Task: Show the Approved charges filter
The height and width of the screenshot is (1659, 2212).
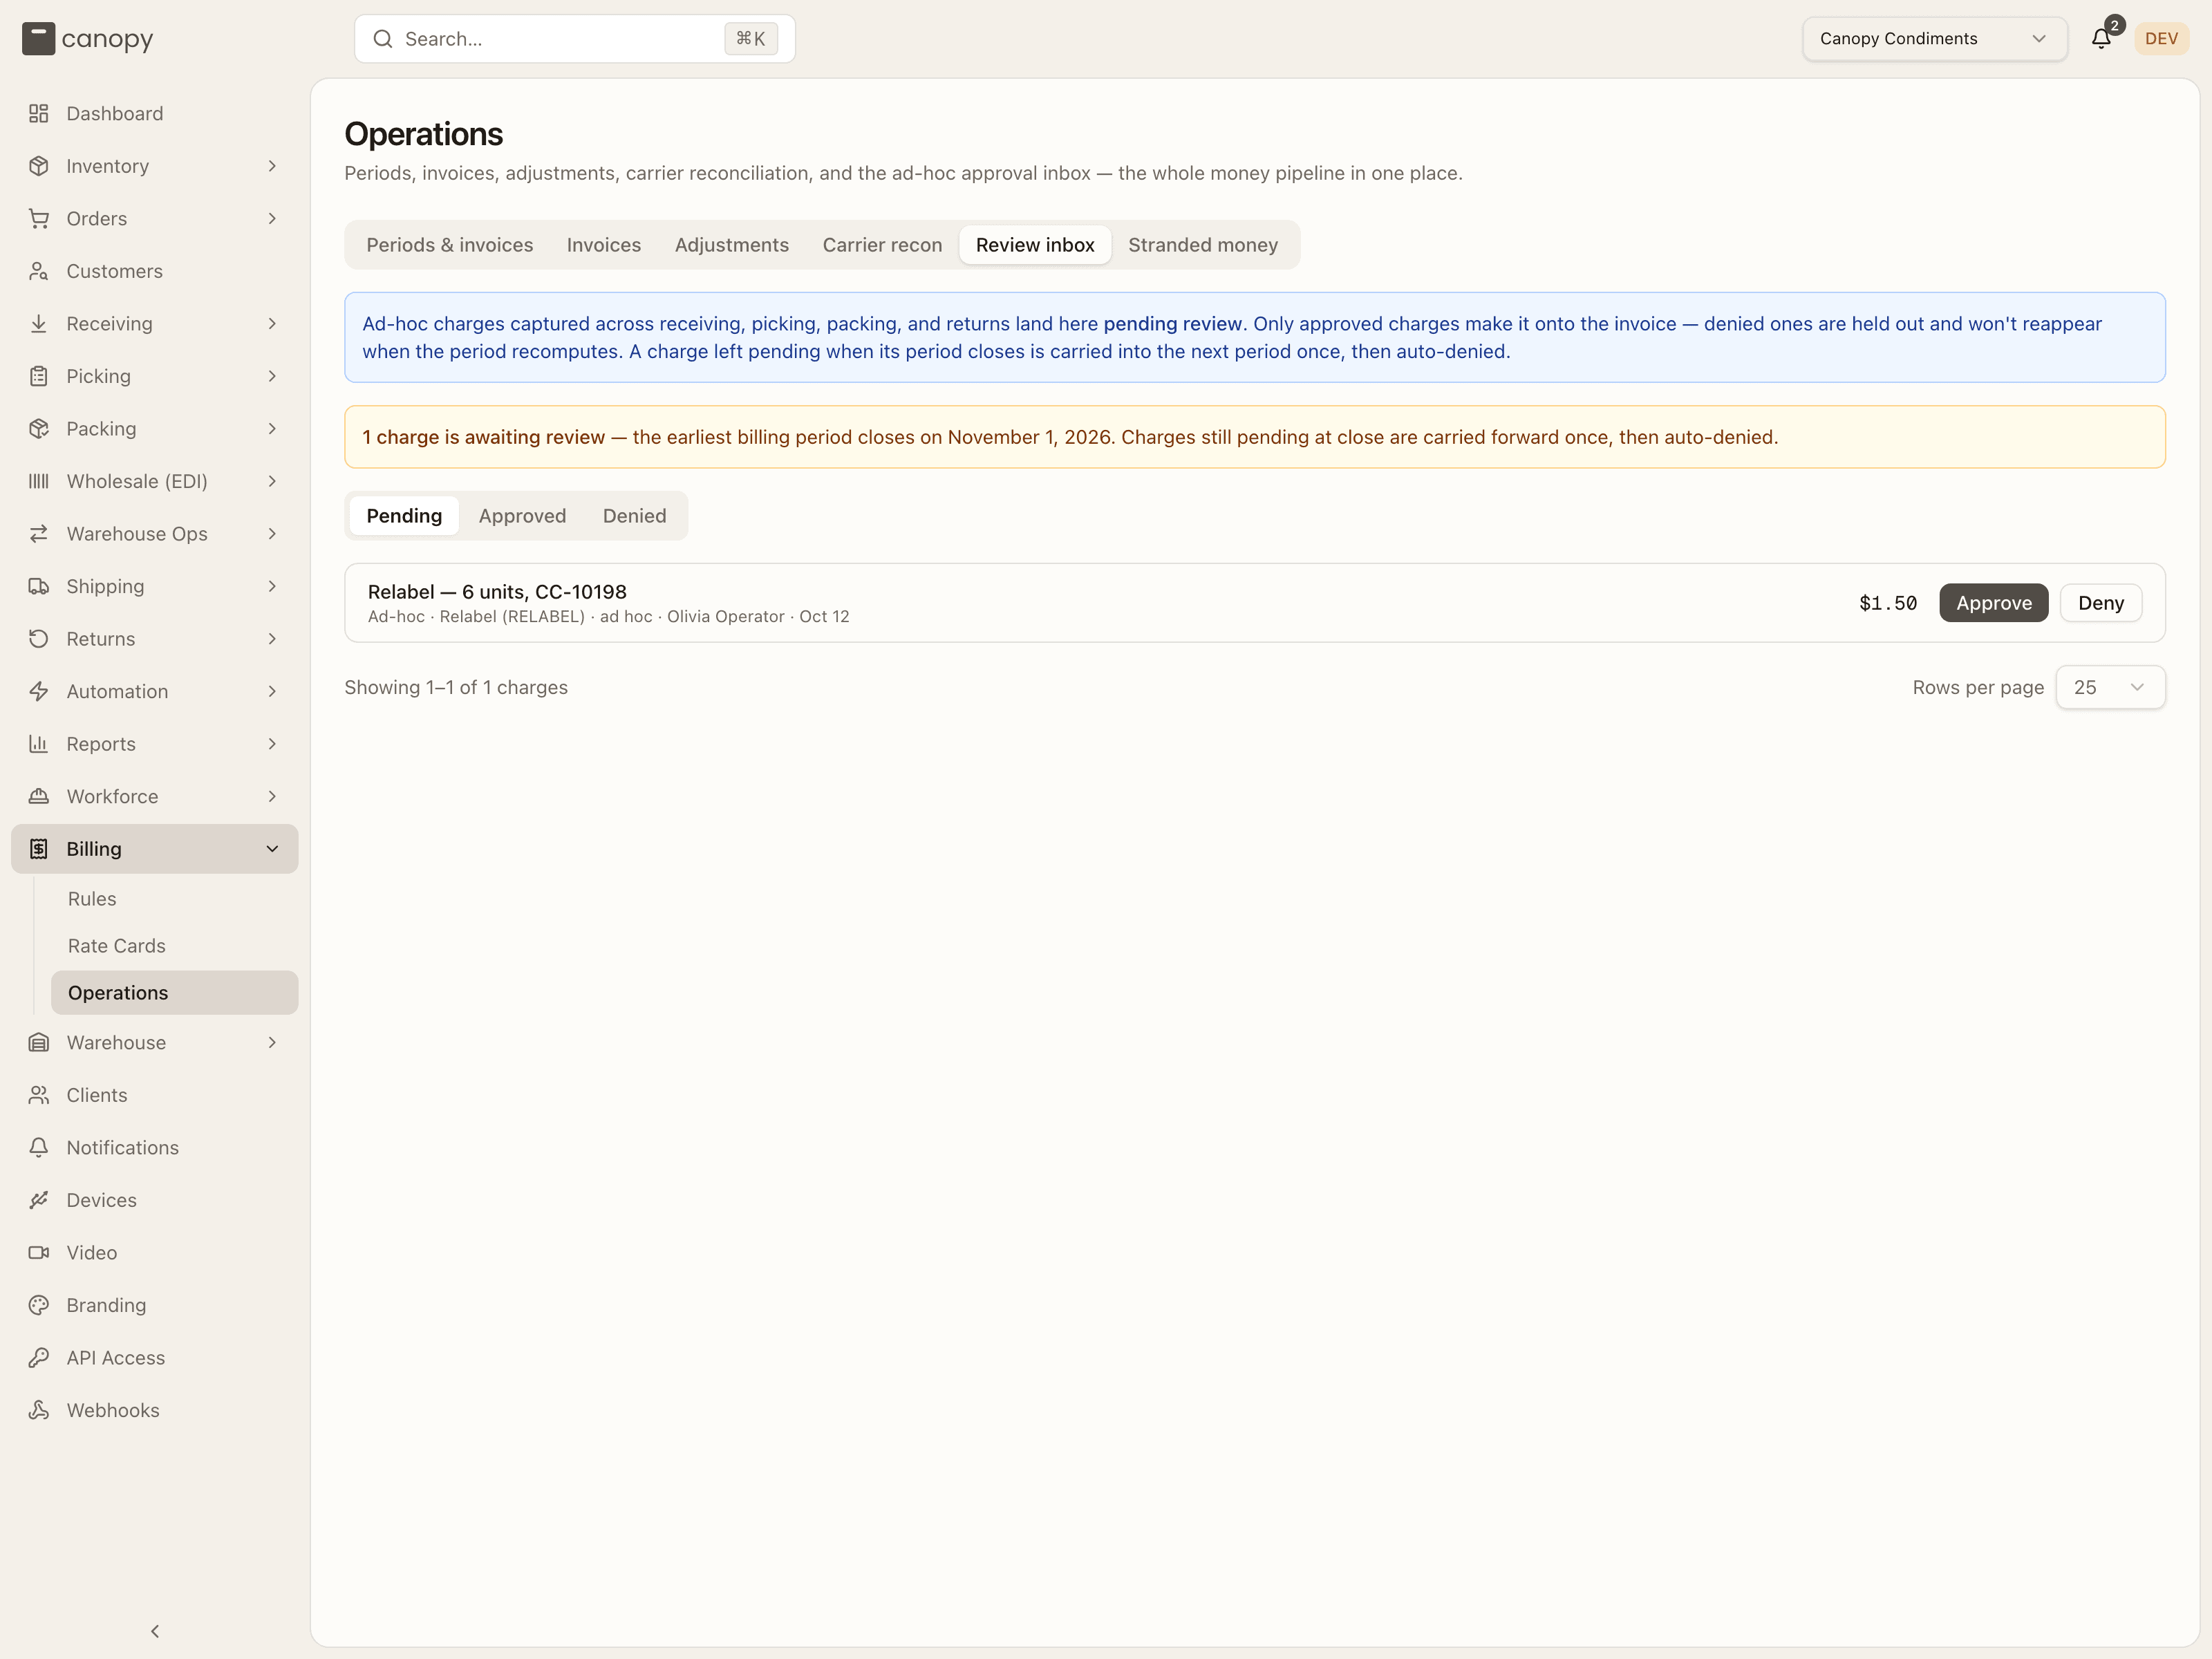Action: [x=522, y=516]
